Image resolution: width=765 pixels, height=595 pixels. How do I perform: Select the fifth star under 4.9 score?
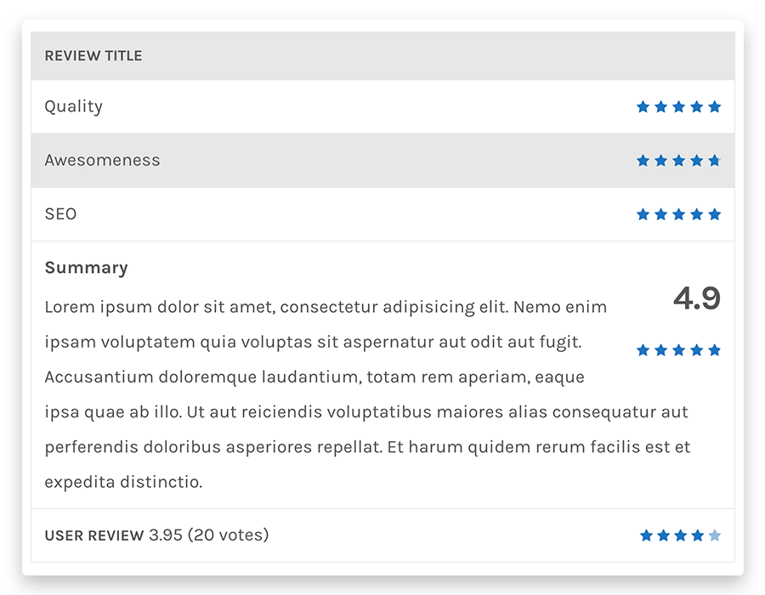(715, 350)
